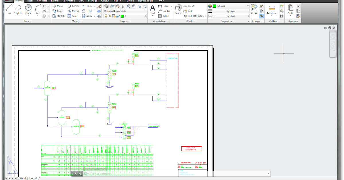The height and width of the screenshot is (180, 344).
Task: Click the clipboard Copy Clip icon
Action: click(x=298, y=11)
